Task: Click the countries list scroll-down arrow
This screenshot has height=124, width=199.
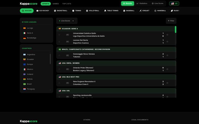Action: (x=50, y=90)
